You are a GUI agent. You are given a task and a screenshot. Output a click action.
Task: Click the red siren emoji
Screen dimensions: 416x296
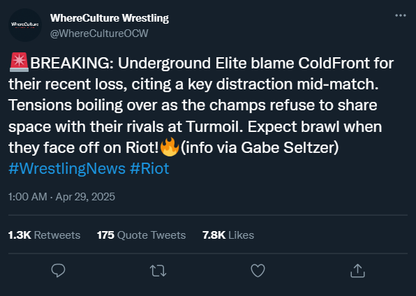click(19, 62)
